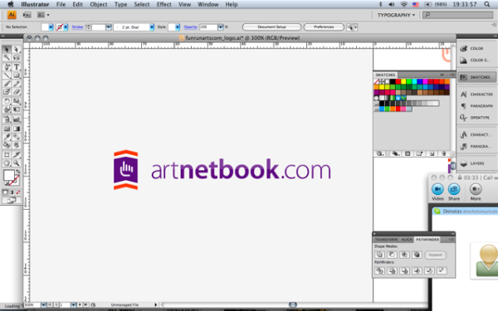Select the Zoom magnifier tool
This screenshot has width=498, height=311.
(x=17, y=163)
